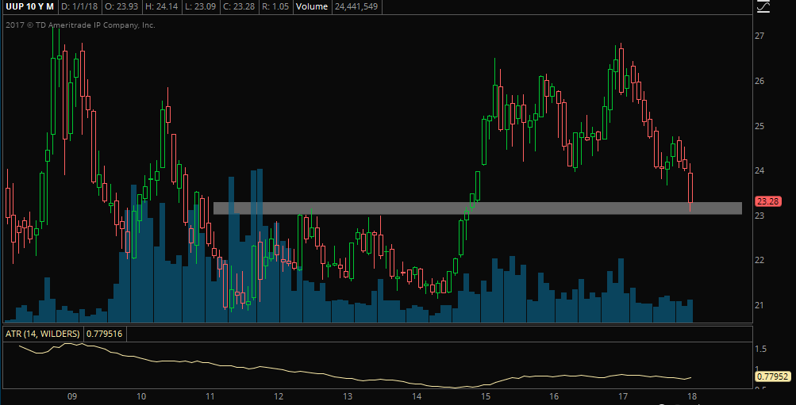Click the price-axis scale icon with the wave
The height and width of the screenshot is (405, 796).
(763, 6)
